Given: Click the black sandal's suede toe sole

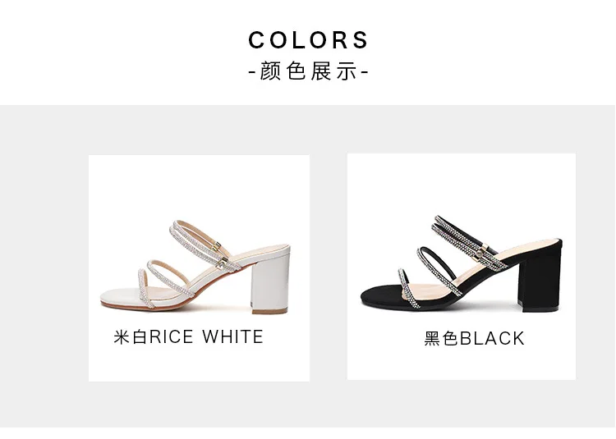Looking at the screenshot, I should coord(379,295).
